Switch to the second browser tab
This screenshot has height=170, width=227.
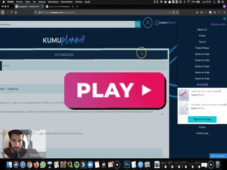(60, 7)
